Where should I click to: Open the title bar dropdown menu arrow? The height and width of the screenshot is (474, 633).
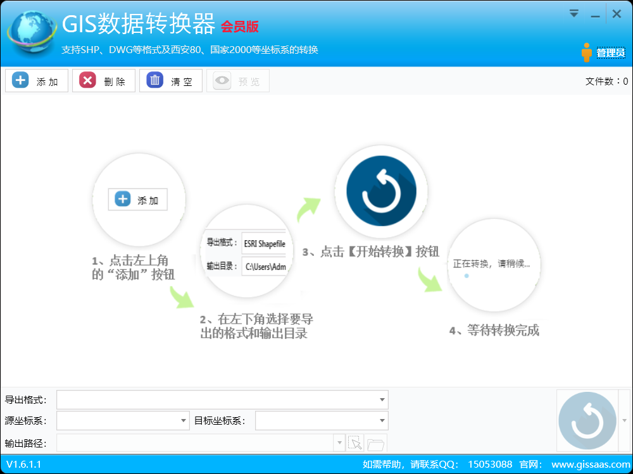(x=573, y=14)
